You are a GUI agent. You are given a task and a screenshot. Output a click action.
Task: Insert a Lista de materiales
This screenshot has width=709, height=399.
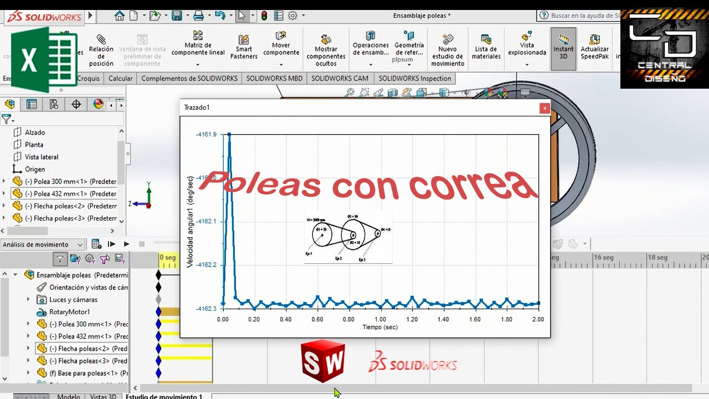pyautogui.click(x=486, y=47)
